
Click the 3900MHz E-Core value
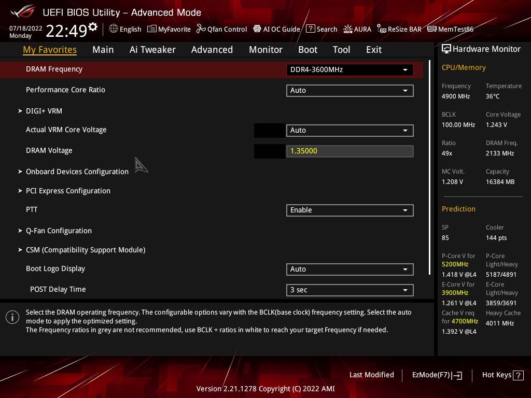point(455,293)
